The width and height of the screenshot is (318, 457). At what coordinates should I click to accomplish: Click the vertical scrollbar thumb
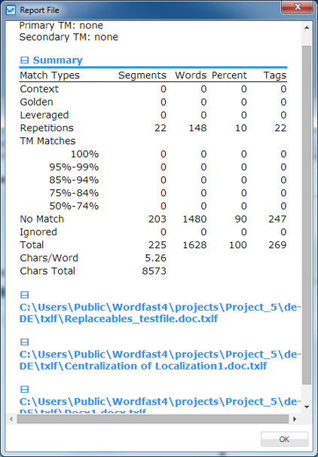click(307, 215)
